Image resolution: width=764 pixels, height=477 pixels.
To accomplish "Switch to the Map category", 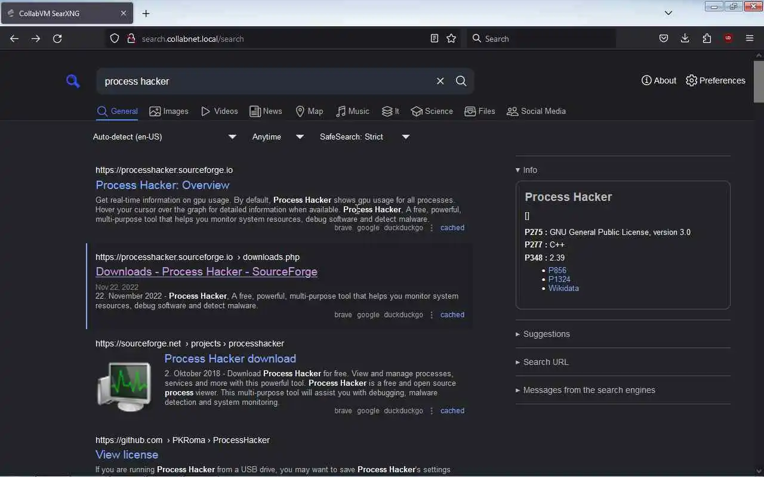I will pos(309,111).
